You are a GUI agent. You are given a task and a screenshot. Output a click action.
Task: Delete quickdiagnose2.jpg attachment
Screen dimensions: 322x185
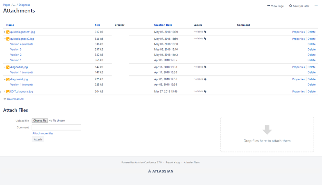tap(312, 39)
